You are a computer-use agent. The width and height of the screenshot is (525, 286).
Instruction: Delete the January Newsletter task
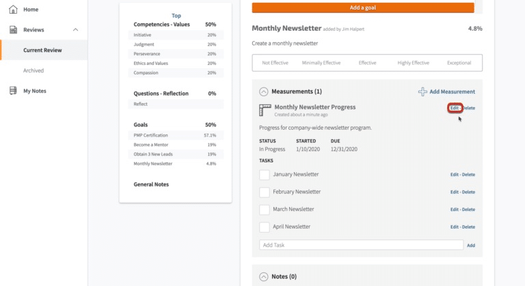[x=468, y=175]
